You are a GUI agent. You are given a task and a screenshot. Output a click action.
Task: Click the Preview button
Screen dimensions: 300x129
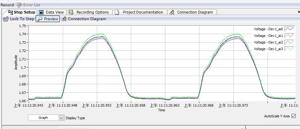[x=48, y=19]
